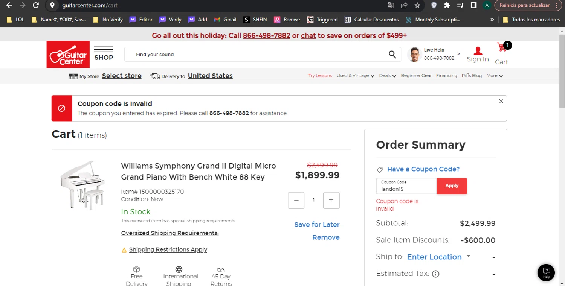The width and height of the screenshot is (565, 286).
Task: Expand the Used & Vintage menu
Action: click(x=356, y=76)
